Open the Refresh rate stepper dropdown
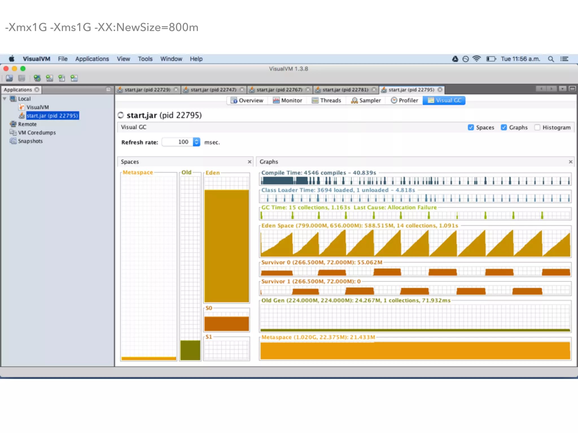The width and height of the screenshot is (578, 433). click(x=196, y=142)
